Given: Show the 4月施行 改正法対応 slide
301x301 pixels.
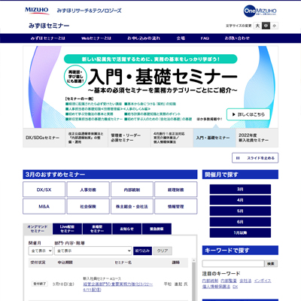Looking at the screenshot, I should pos(172,138).
